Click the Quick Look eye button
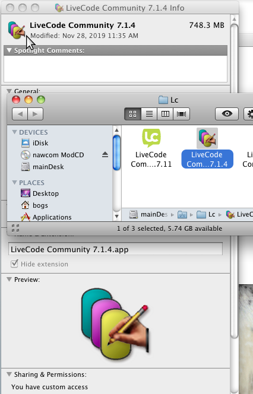Viewport: 253px width, 394px height. coord(227,114)
